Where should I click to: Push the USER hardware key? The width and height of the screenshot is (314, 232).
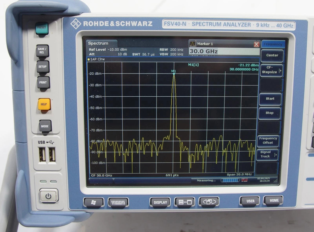(x=250, y=201)
